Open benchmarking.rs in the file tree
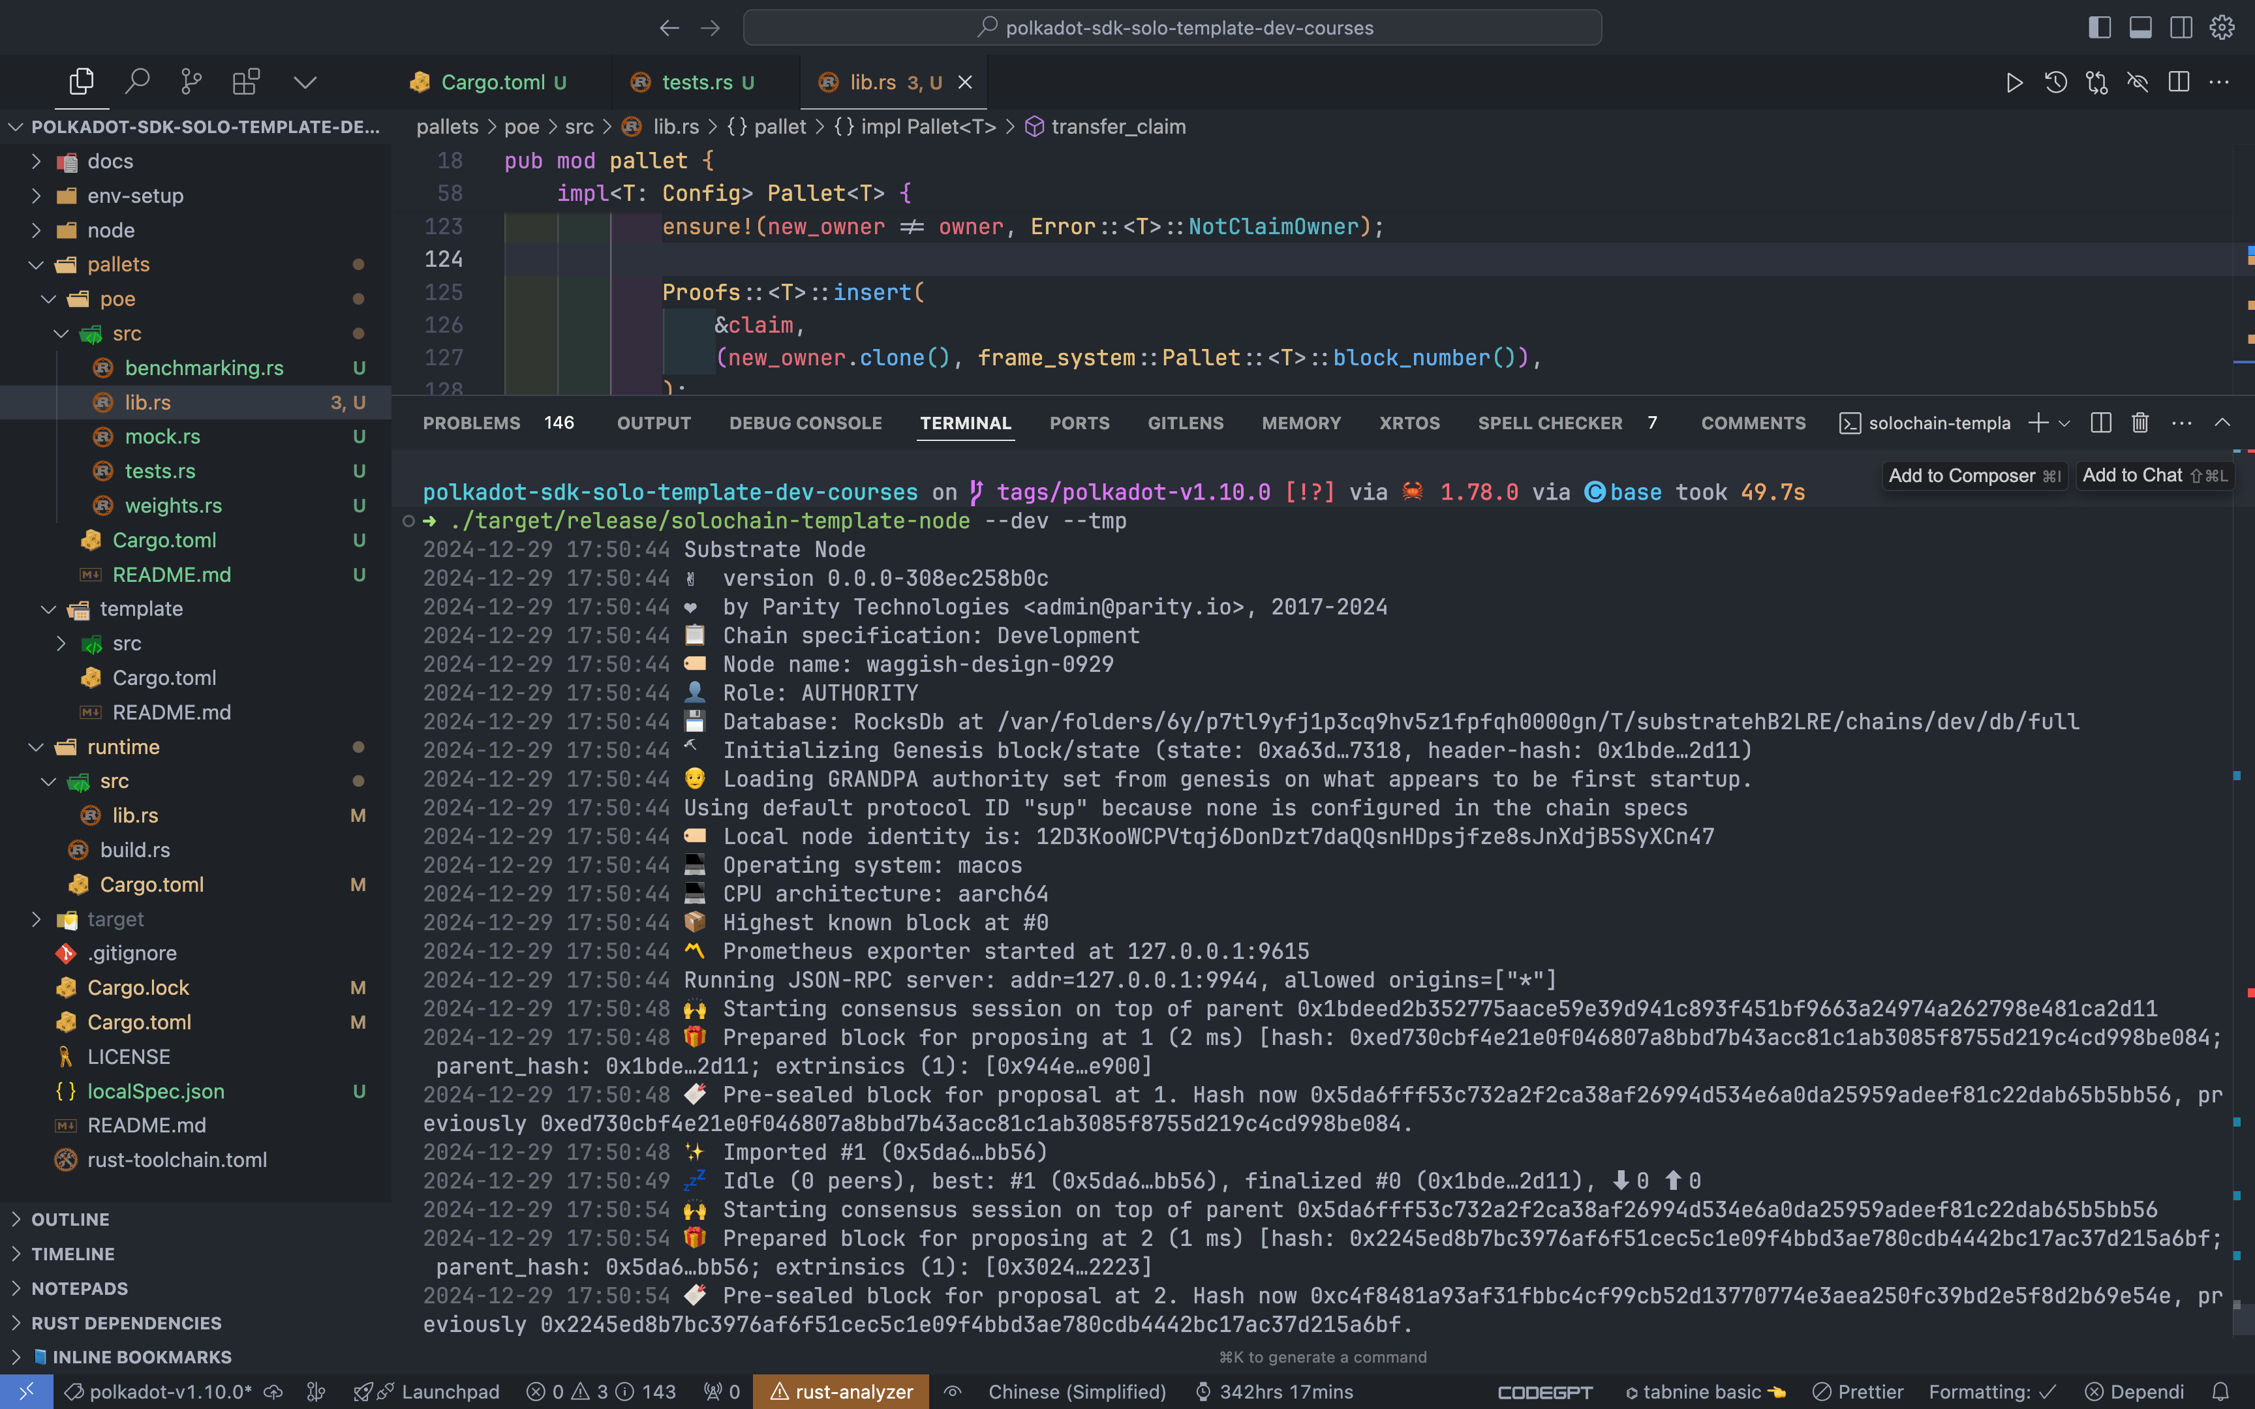This screenshot has height=1409, width=2255. [196, 368]
